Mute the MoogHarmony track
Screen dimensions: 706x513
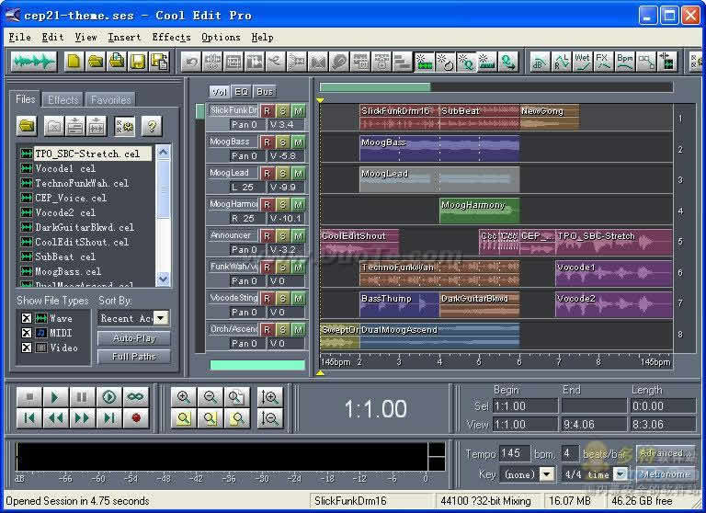coord(298,204)
